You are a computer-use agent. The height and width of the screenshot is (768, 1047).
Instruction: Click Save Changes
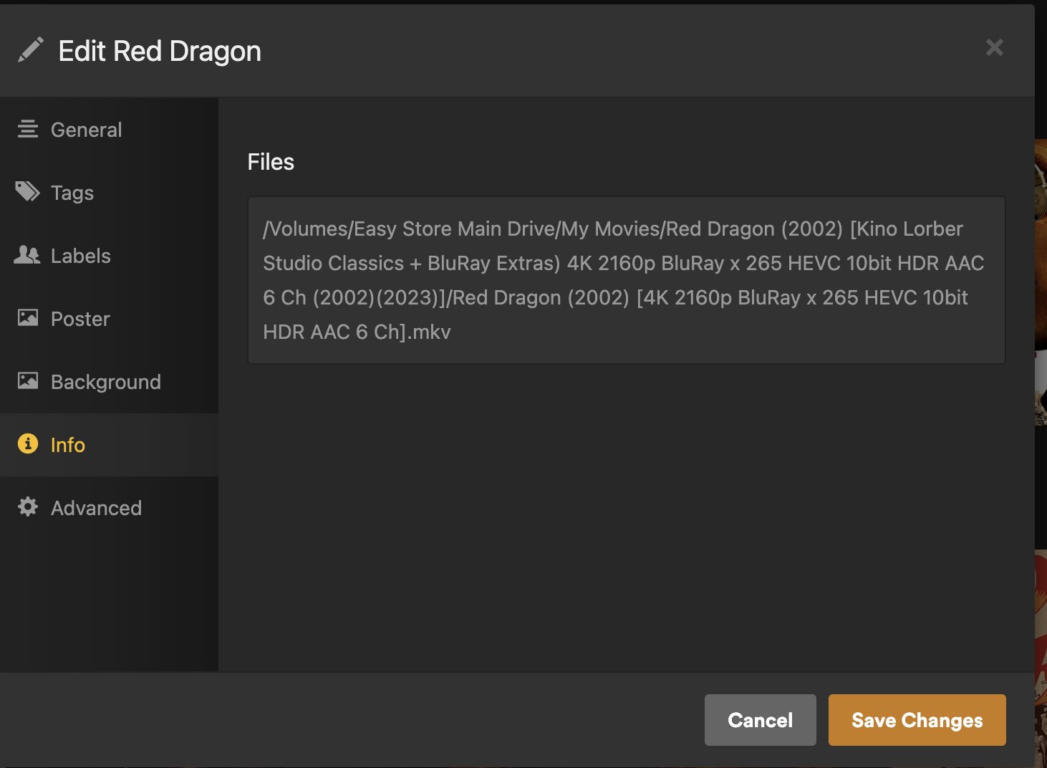917,720
